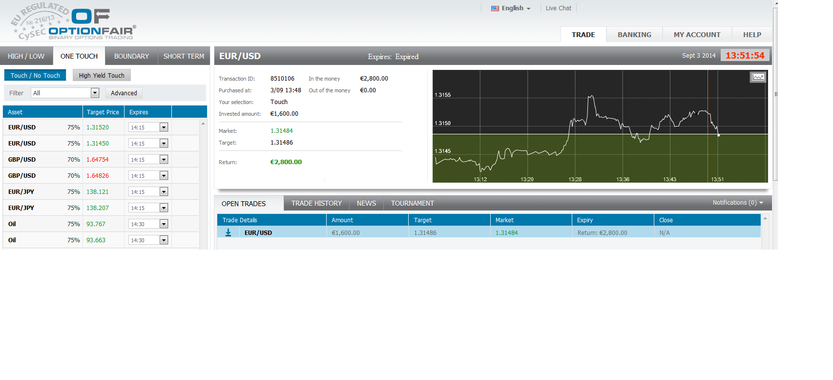Toggle the chart type icon on the graph

point(758,77)
